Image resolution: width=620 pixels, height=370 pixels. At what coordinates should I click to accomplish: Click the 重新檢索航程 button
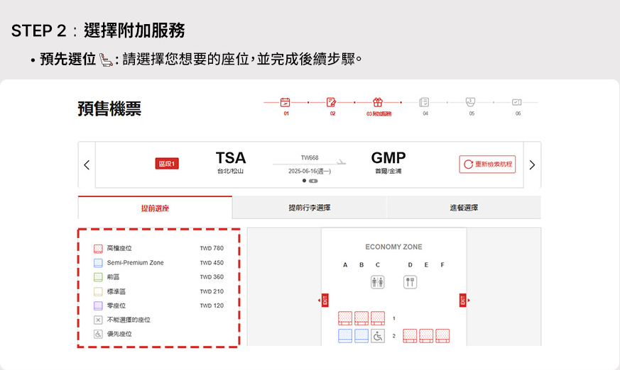(x=487, y=164)
